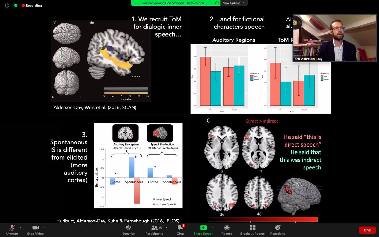Click the 'No Inner Speech' red legend entry

[x=164, y=204]
